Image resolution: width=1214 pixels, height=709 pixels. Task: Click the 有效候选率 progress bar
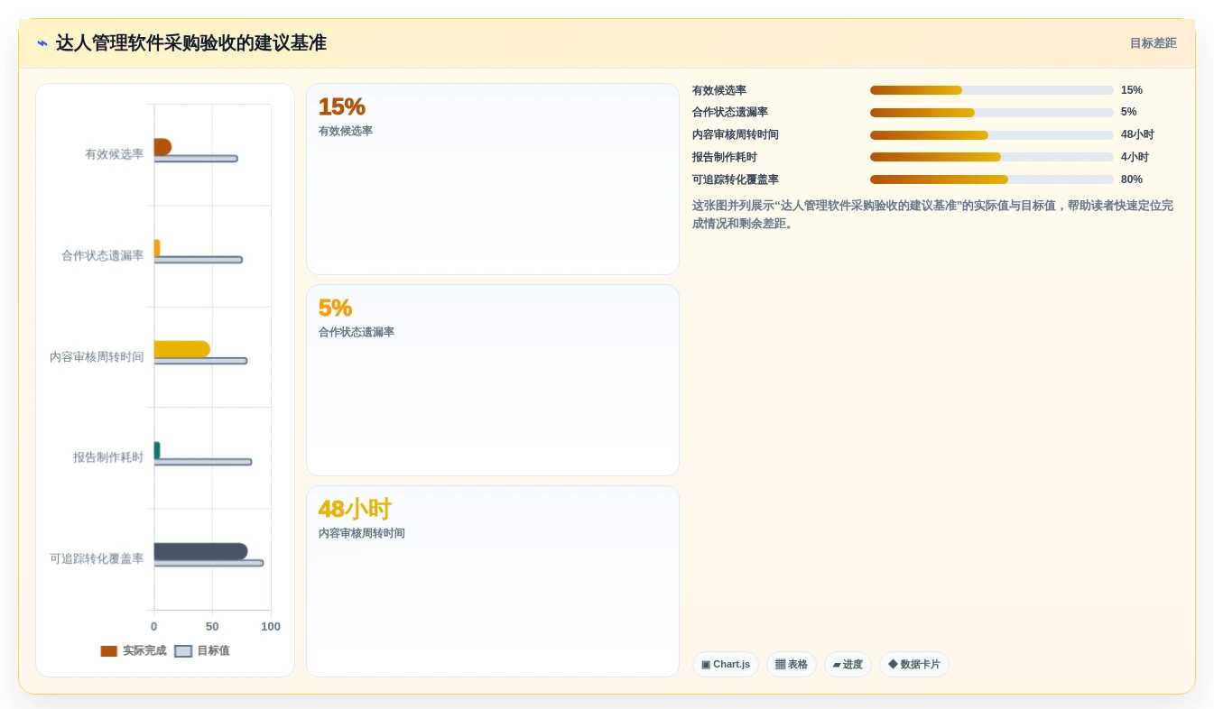tap(991, 90)
